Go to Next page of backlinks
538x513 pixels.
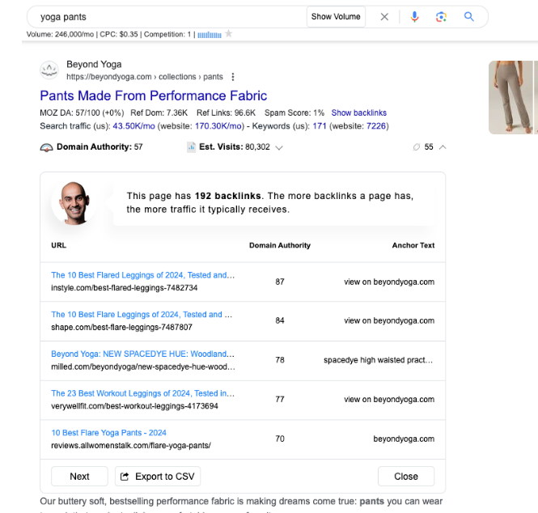79,476
